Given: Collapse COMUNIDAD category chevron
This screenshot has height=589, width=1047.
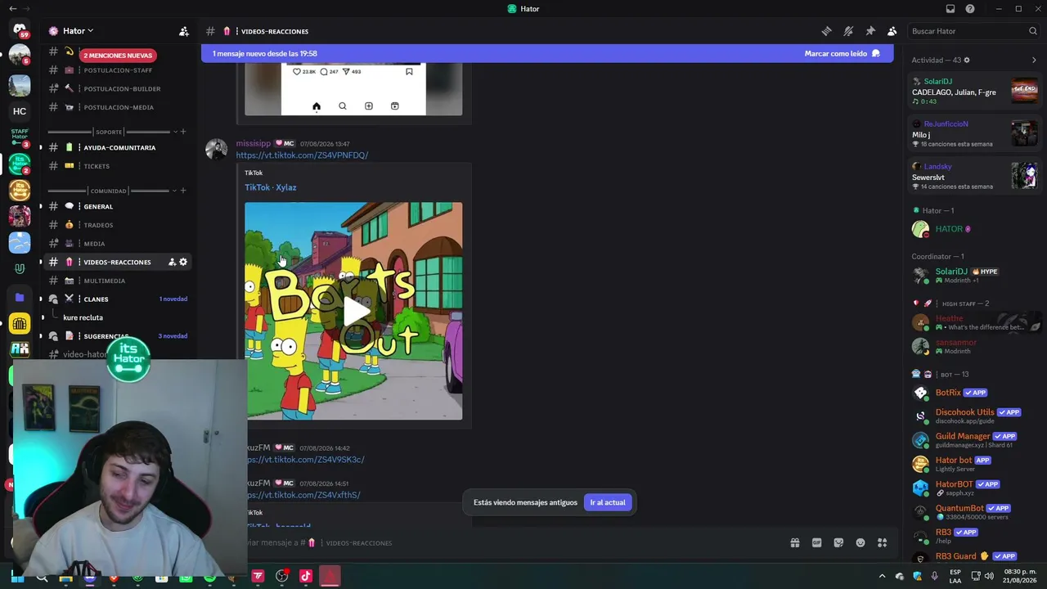Looking at the screenshot, I should point(173,191).
